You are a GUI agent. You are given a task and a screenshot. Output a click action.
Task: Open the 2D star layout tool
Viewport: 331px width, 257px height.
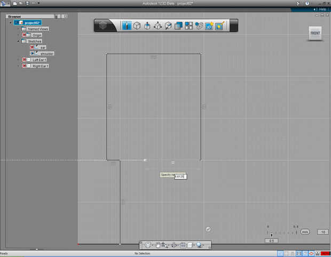pos(209,26)
